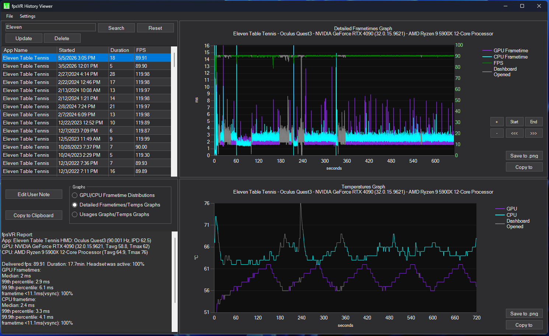Select session started 2/12/2024 1:21 PM
Image resolution: width=549 pixels, height=336 pixels.
coord(86,98)
